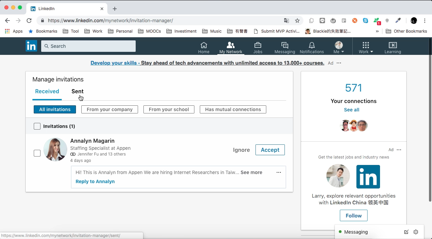
Task: Click the tomato timer extension icon
Action: click(333, 21)
